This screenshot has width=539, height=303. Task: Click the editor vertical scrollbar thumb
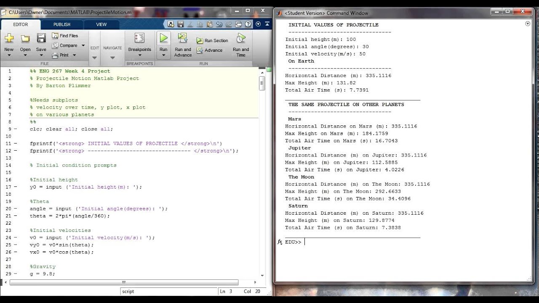click(x=262, y=83)
